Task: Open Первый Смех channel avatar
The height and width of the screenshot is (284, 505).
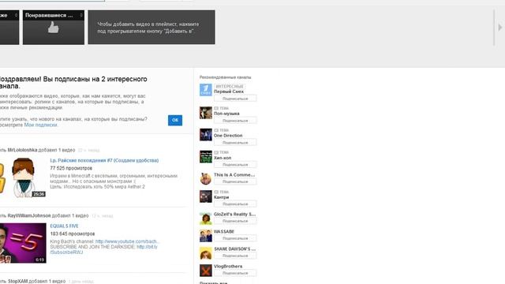Action: click(205, 89)
